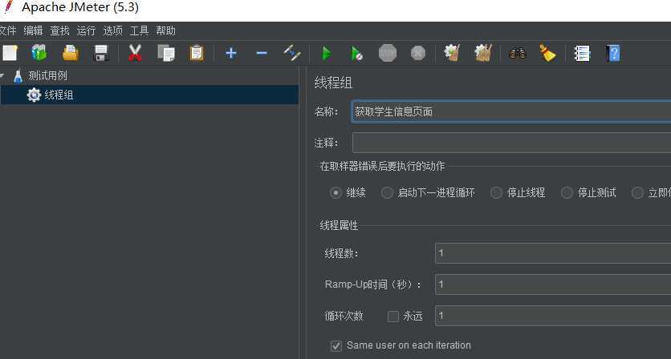This screenshot has width=671, height=359.
Task: Click the 名称 input field
Action: pos(511,111)
